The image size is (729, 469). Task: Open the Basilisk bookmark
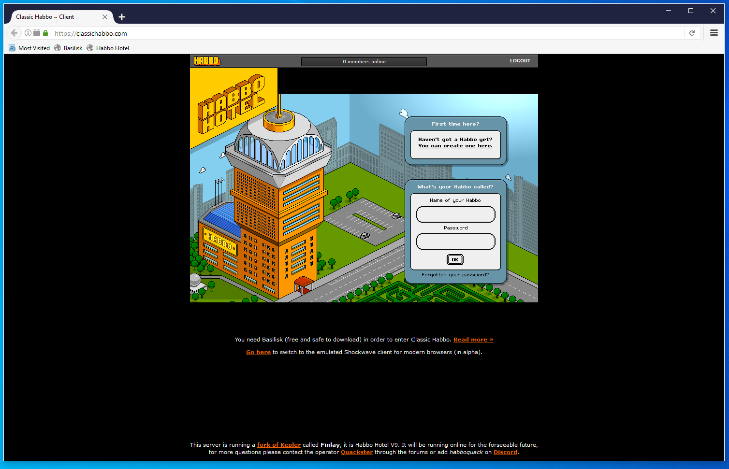(68, 48)
